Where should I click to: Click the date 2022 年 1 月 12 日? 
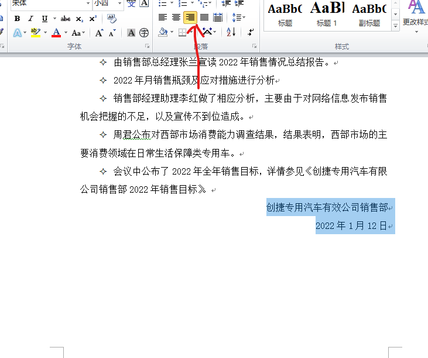351,225
